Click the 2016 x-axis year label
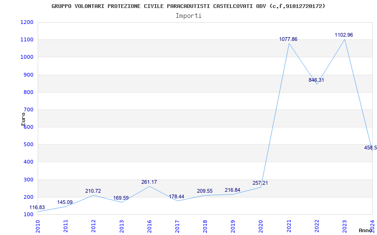The image size is (377, 235). tap(149, 226)
